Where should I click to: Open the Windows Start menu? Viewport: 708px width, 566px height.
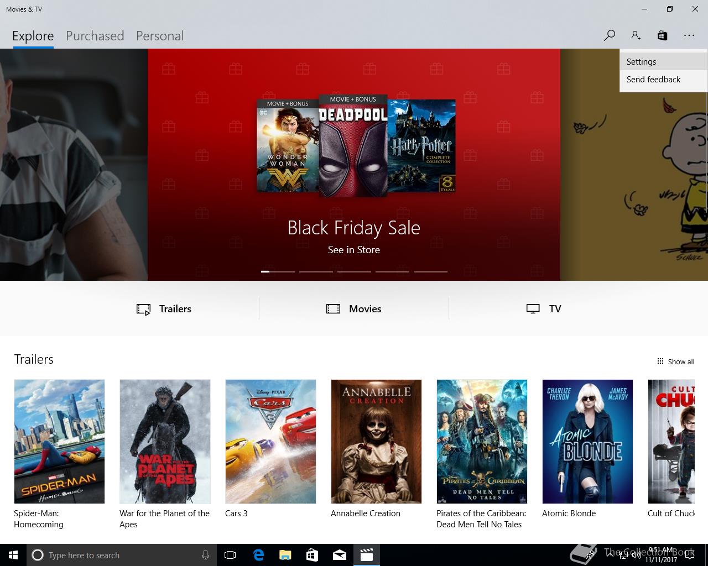click(13, 555)
